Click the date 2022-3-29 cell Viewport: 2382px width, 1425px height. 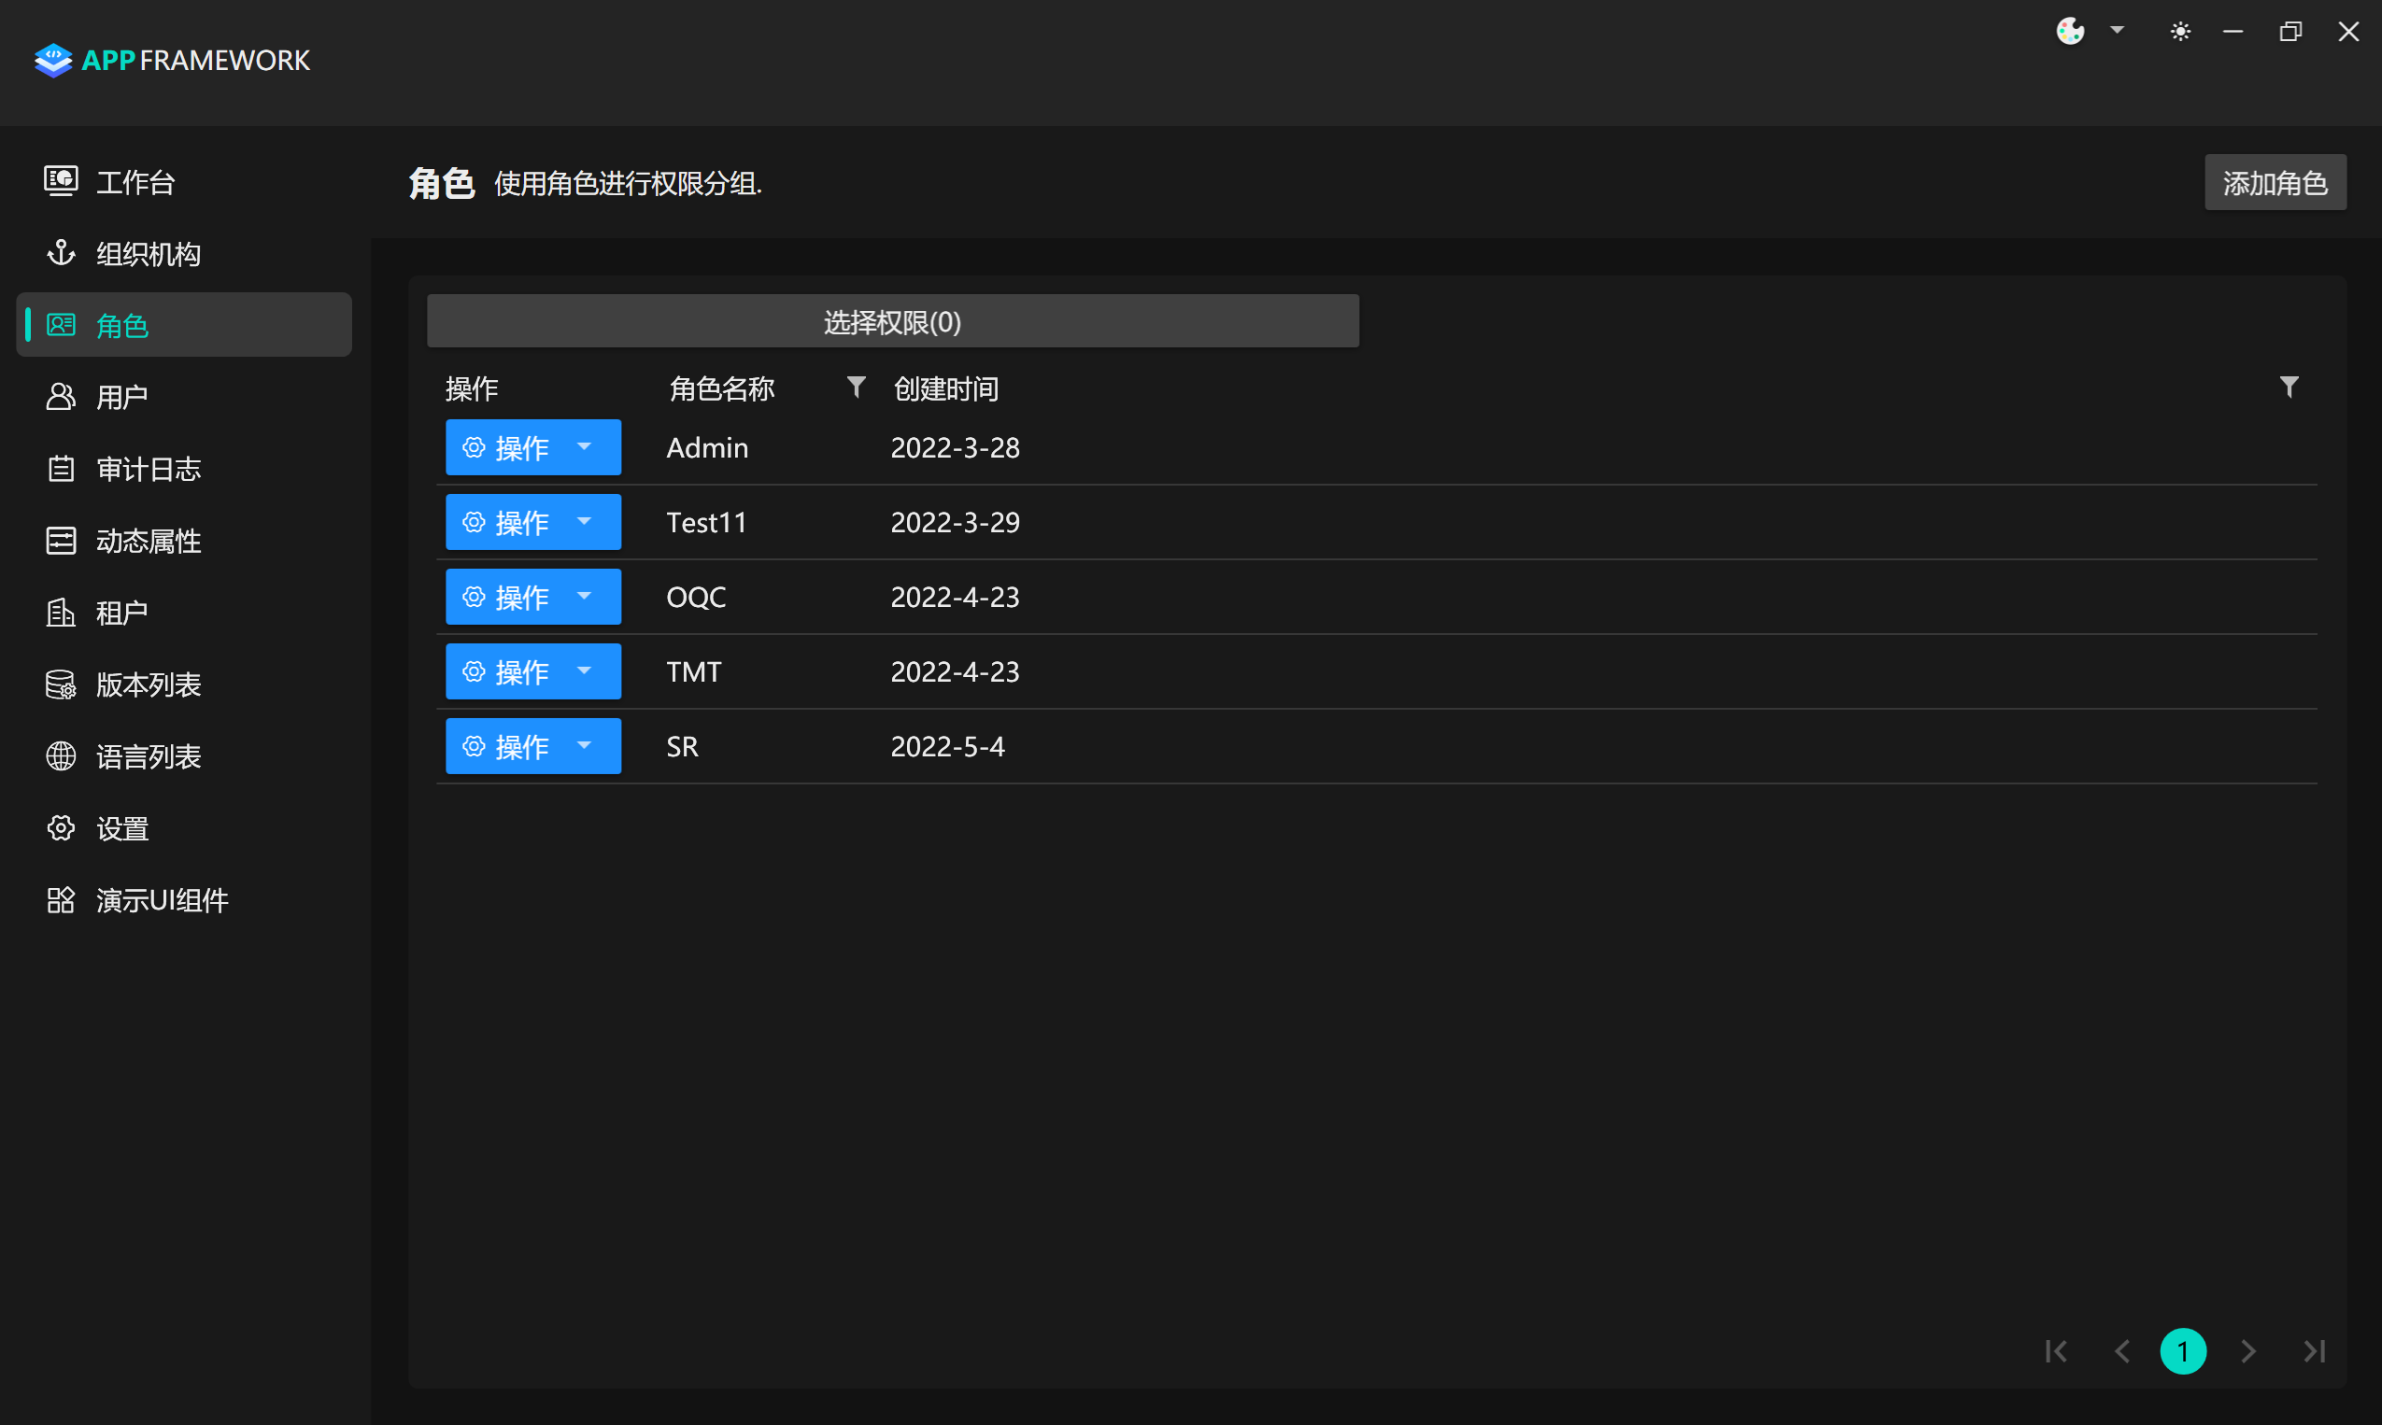(x=955, y=522)
